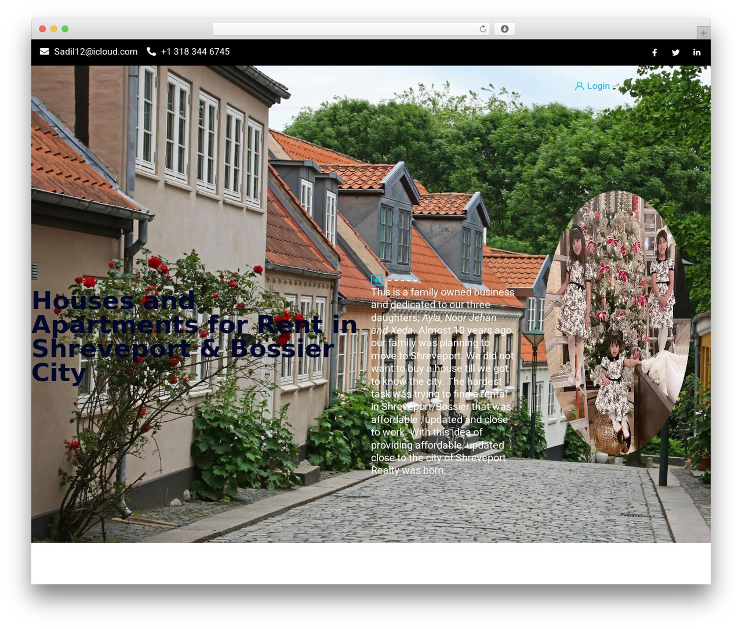This screenshot has width=742, height=629.
Task: Open the Login link
Action: tap(598, 86)
